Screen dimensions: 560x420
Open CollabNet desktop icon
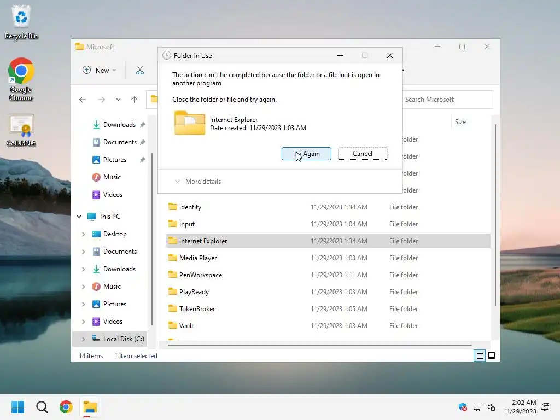coord(21,131)
